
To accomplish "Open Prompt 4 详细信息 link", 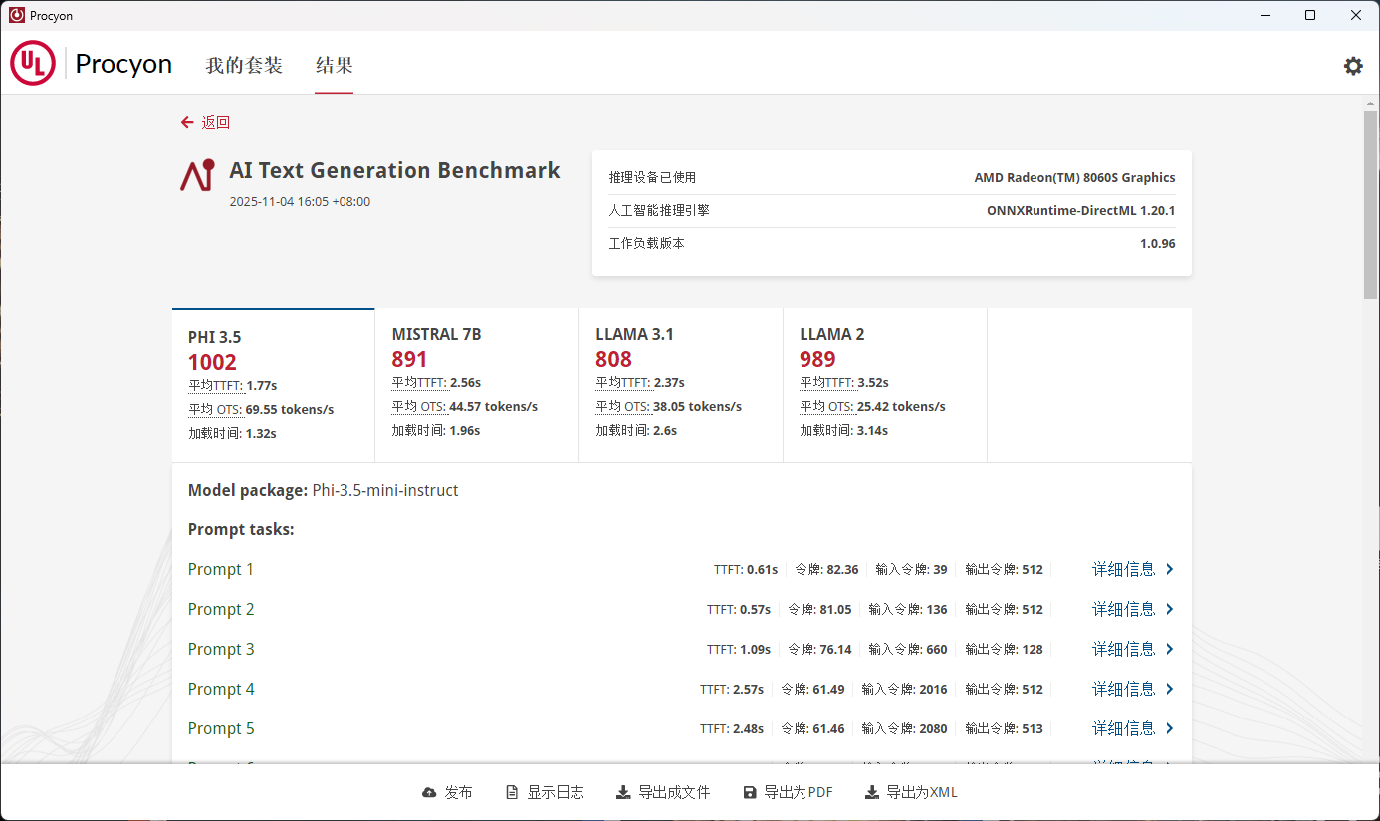I will 1123,689.
